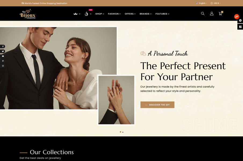Click the user account icon

212,14
